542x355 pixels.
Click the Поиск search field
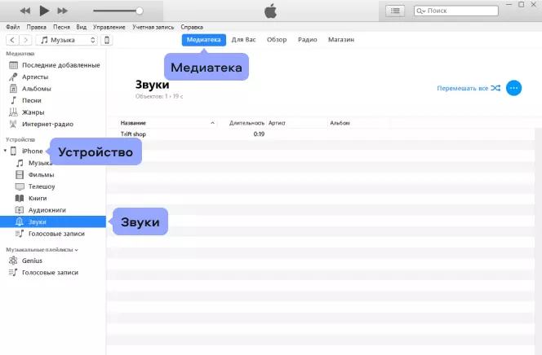[456, 11]
